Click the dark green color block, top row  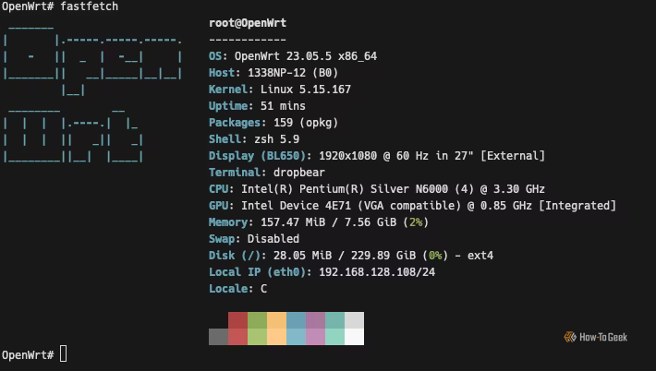[257, 320]
